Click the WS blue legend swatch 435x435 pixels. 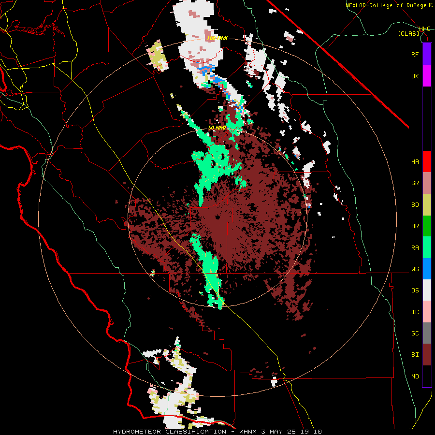pos(427,269)
